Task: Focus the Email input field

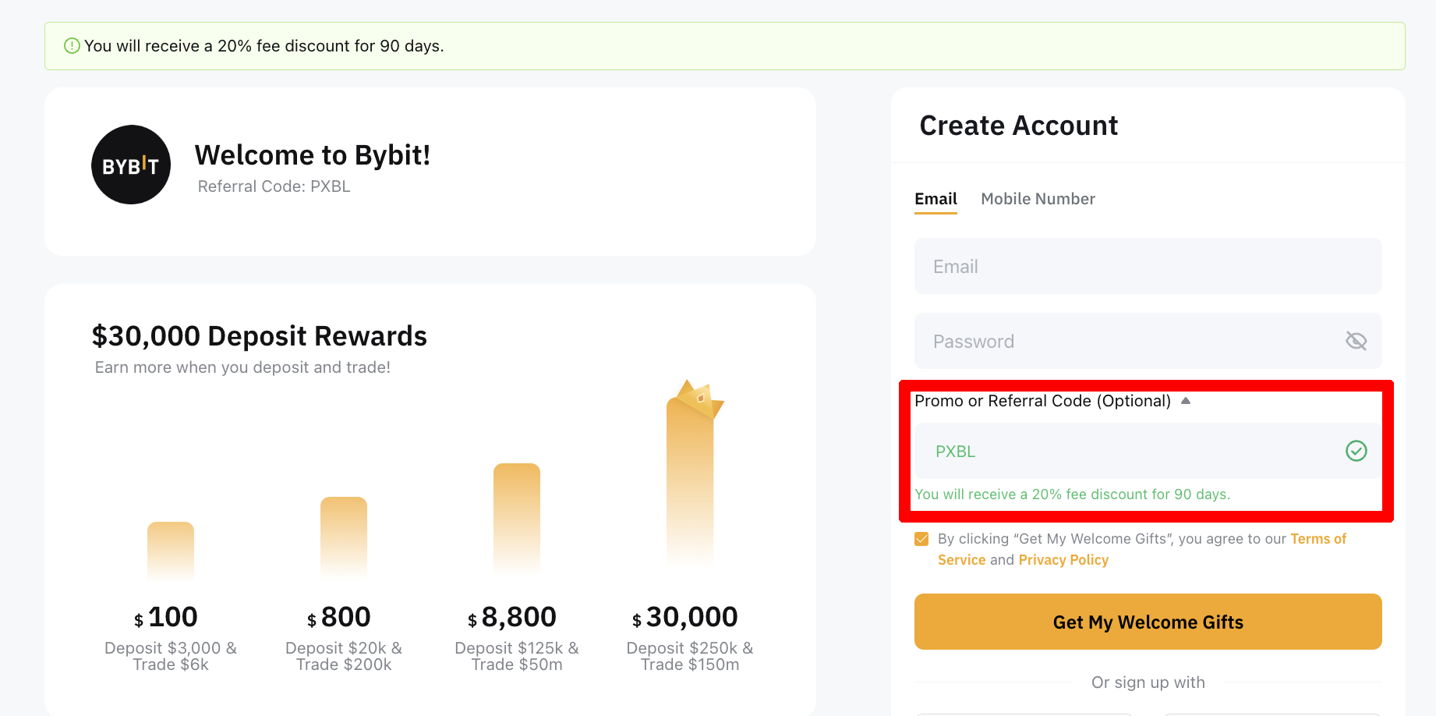Action: (1148, 266)
